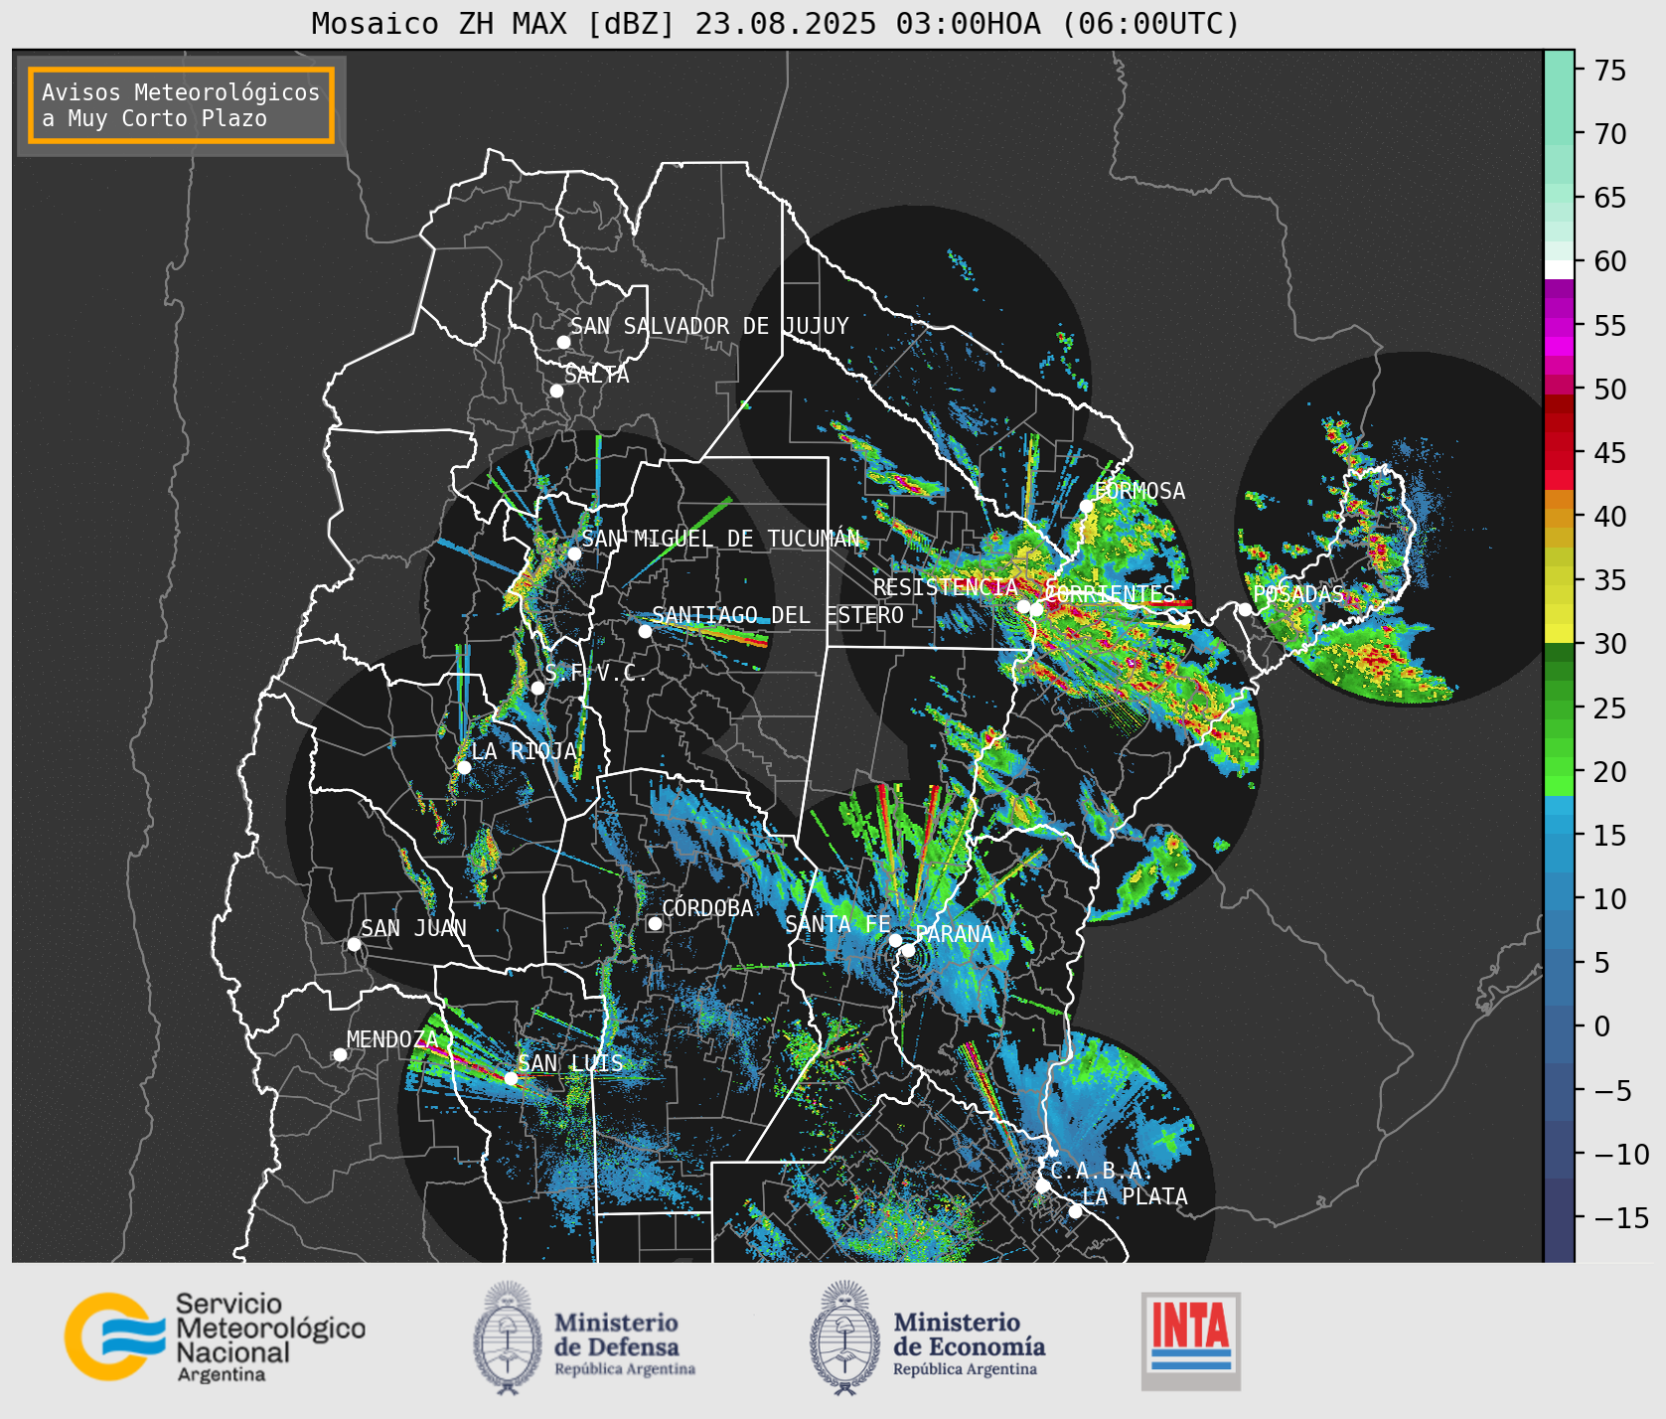Select the Santiago del Estero marker dot
This screenshot has height=1419, width=1666.
(645, 631)
